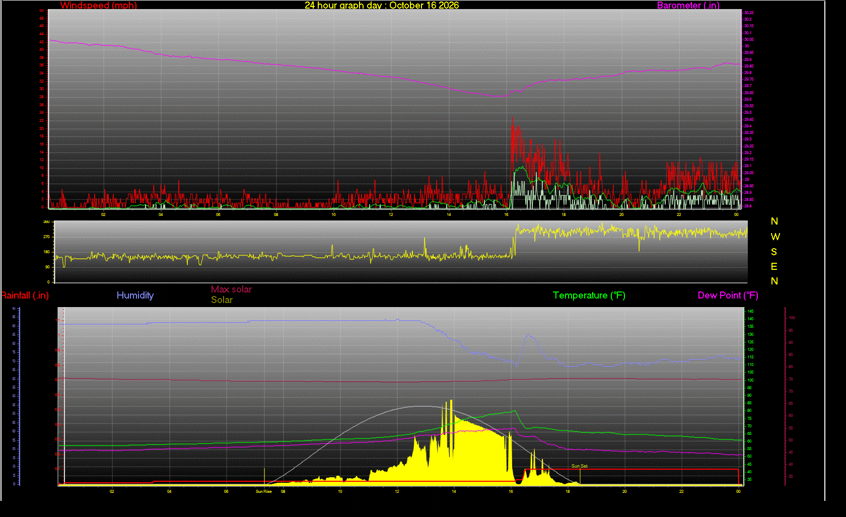Select the 24 hour graph day title

[382, 5]
